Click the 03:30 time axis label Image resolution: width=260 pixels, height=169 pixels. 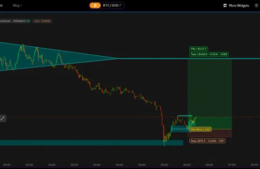[74, 165]
